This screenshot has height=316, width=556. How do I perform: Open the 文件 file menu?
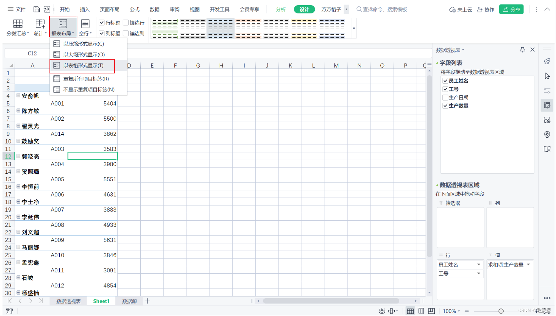pyautogui.click(x=16, y=9)
